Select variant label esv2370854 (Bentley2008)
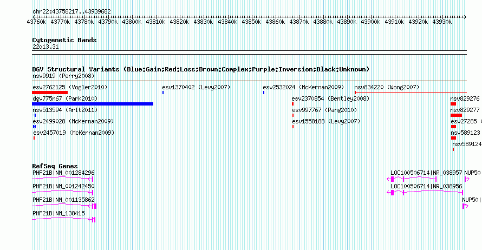The width and height of the screenshot is (482, 250). point(330,98)
